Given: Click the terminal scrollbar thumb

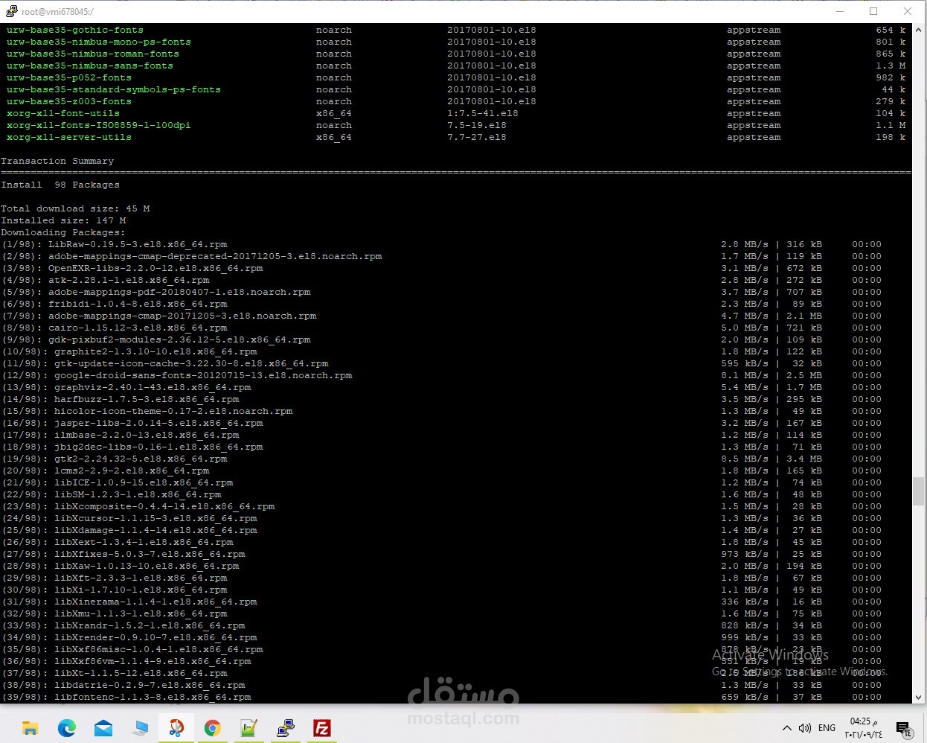Looking at the screenshot, I should coord(919,491).
